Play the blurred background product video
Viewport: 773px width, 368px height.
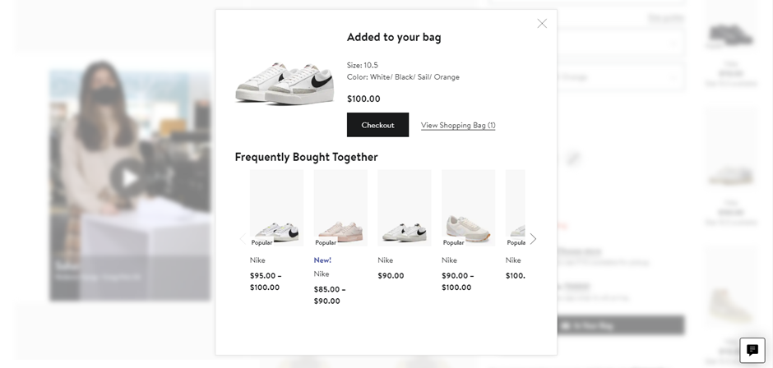coord(128,178)
